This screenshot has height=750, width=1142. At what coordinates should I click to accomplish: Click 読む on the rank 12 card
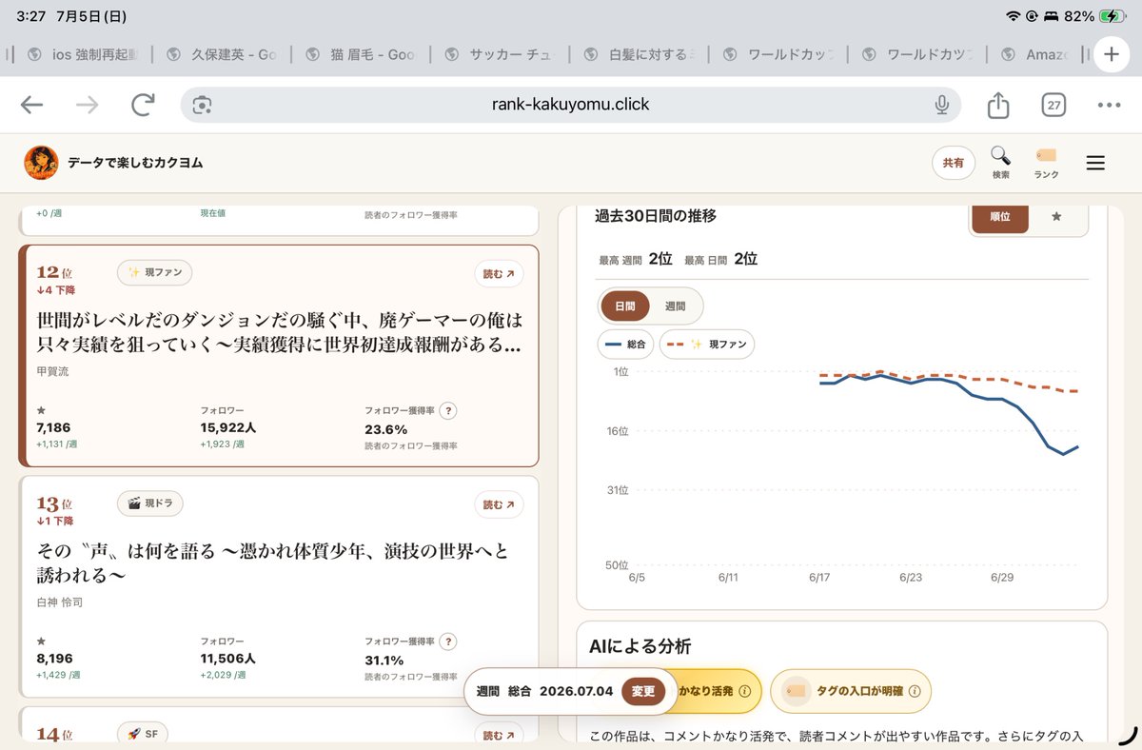coord(499,274)
